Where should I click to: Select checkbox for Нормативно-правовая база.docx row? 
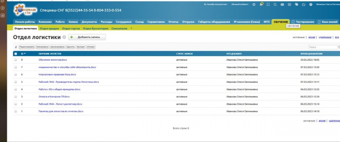(16, 75)
